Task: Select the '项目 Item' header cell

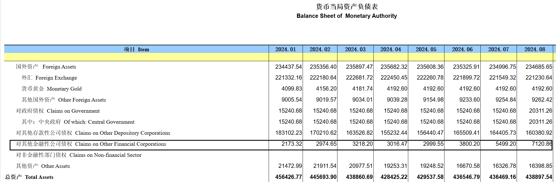Action: (136, 49)
